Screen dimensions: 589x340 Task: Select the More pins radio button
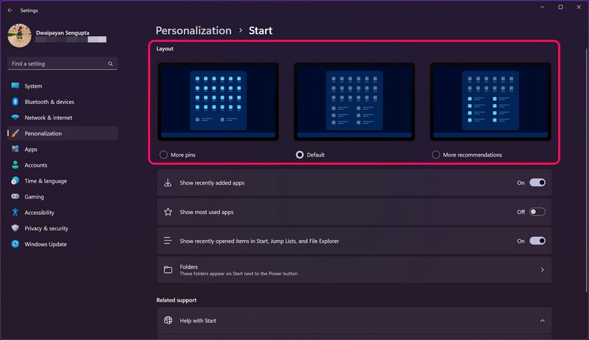click(x=163, y=155)
